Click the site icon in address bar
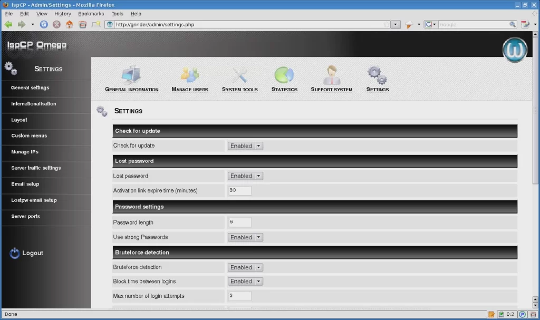The image size is (540, 320). (110, 24)
